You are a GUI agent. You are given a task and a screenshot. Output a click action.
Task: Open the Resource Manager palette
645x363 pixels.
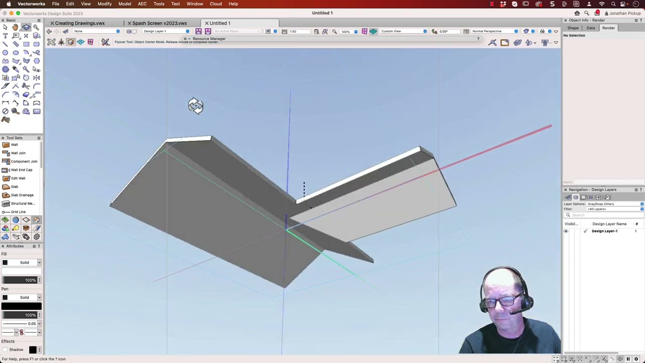coord(209,39)
